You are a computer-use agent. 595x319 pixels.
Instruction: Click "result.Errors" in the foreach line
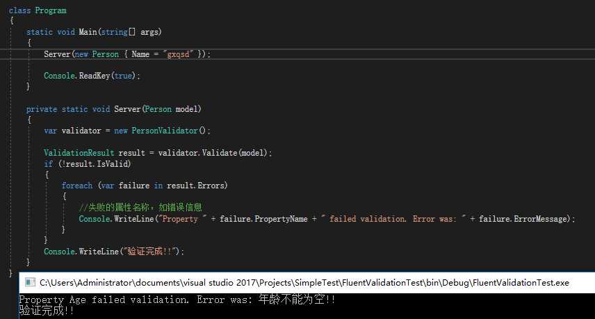[x=195, y=186]
